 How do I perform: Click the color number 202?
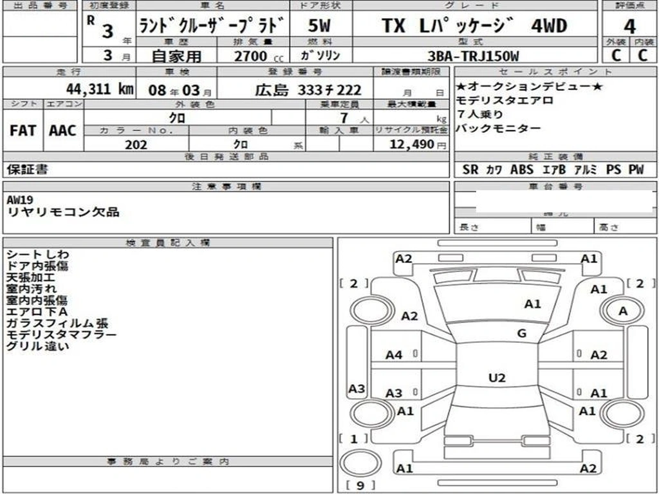tap(136, 145)
